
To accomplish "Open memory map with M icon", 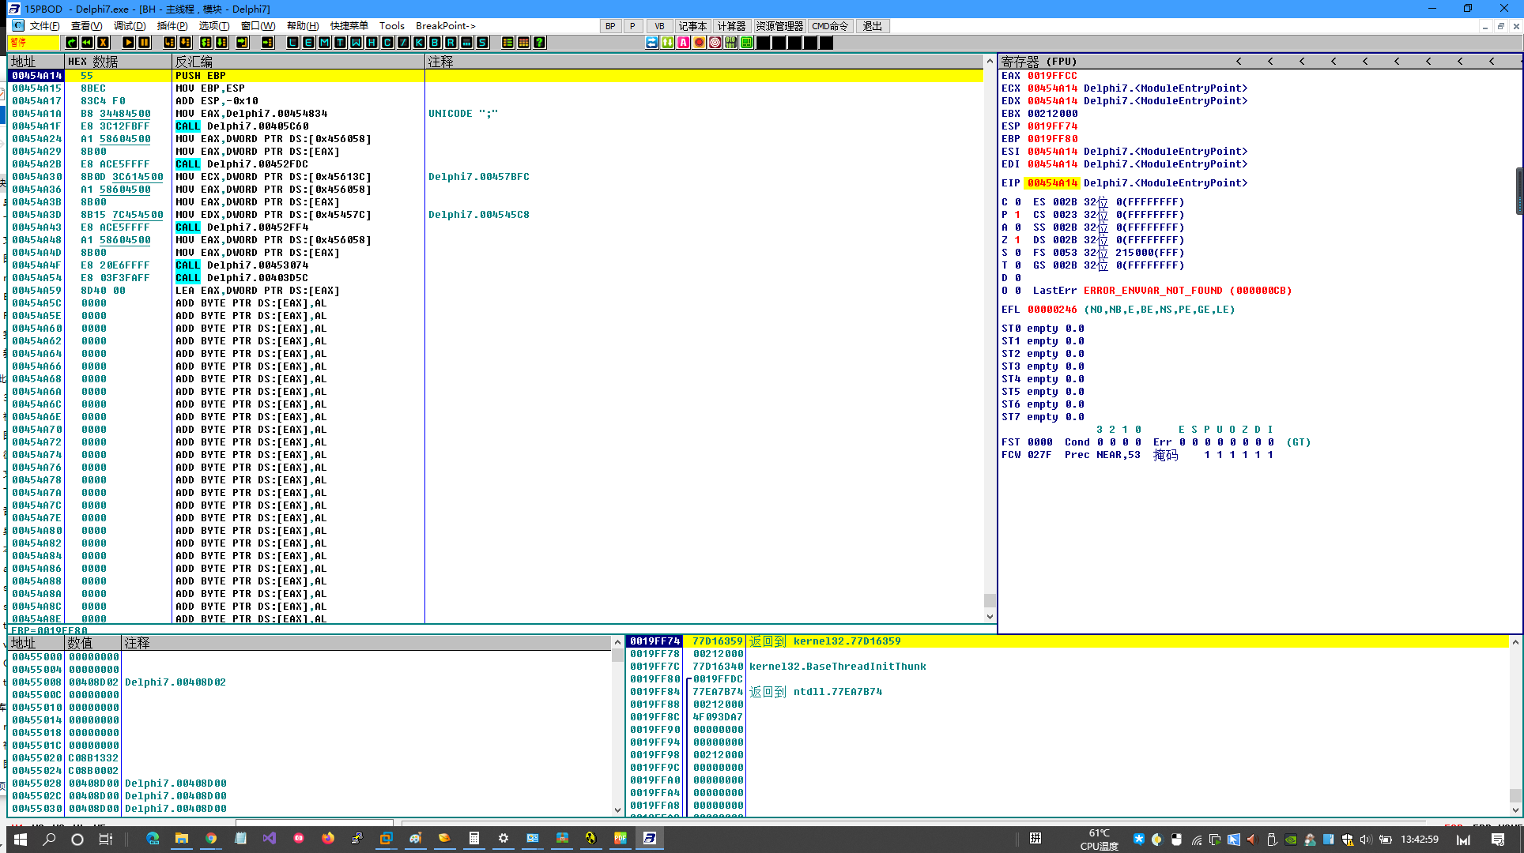I will 324,43.
